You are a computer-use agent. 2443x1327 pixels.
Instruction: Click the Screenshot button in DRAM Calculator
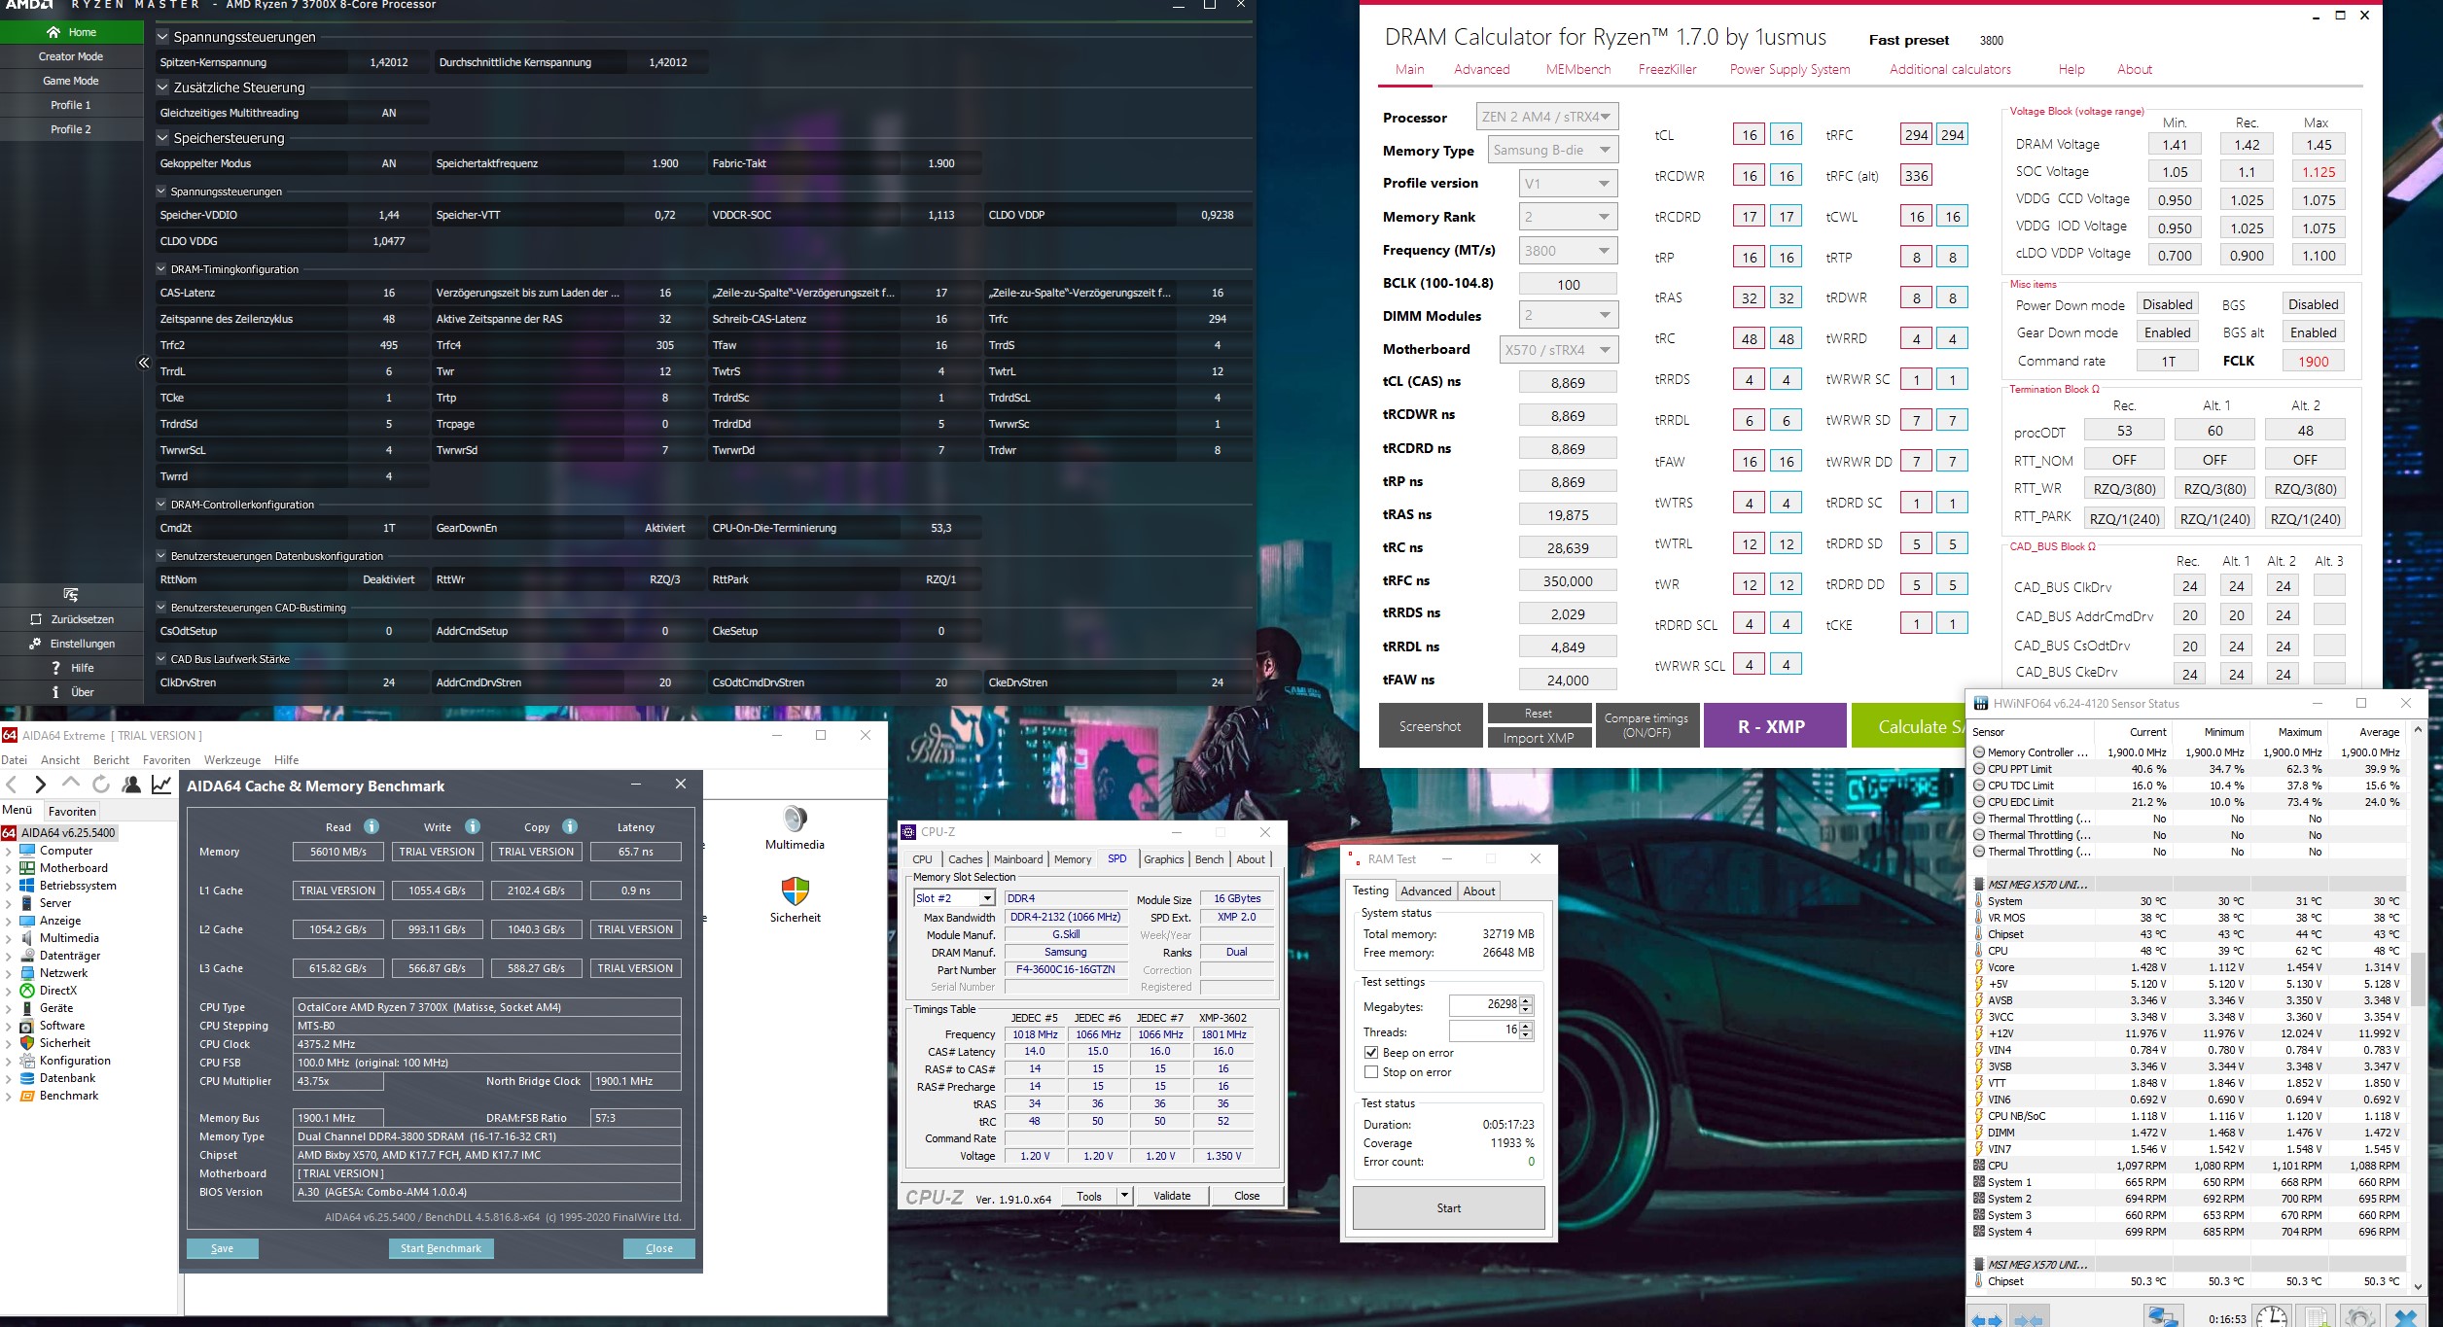(1430, 726)
